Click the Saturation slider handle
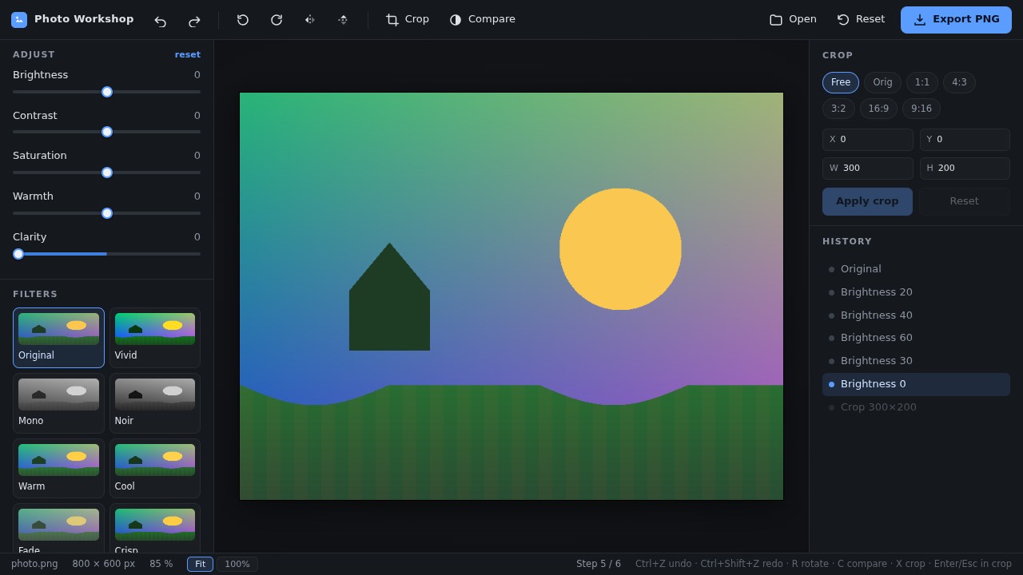The width and height of the screenshot is (1023, 575). (x=107, y=172)
